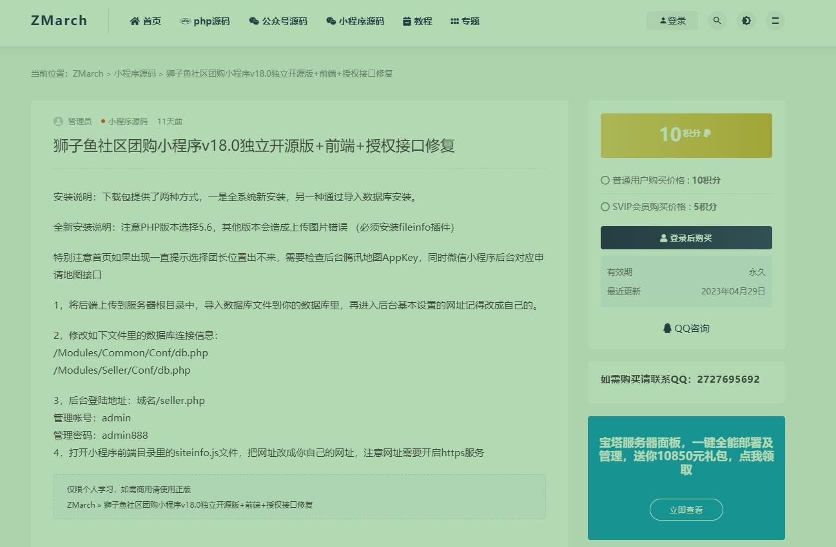Click ZMarch link in the copyright box
Screen dimensions: 836x547
pos(81,505)
